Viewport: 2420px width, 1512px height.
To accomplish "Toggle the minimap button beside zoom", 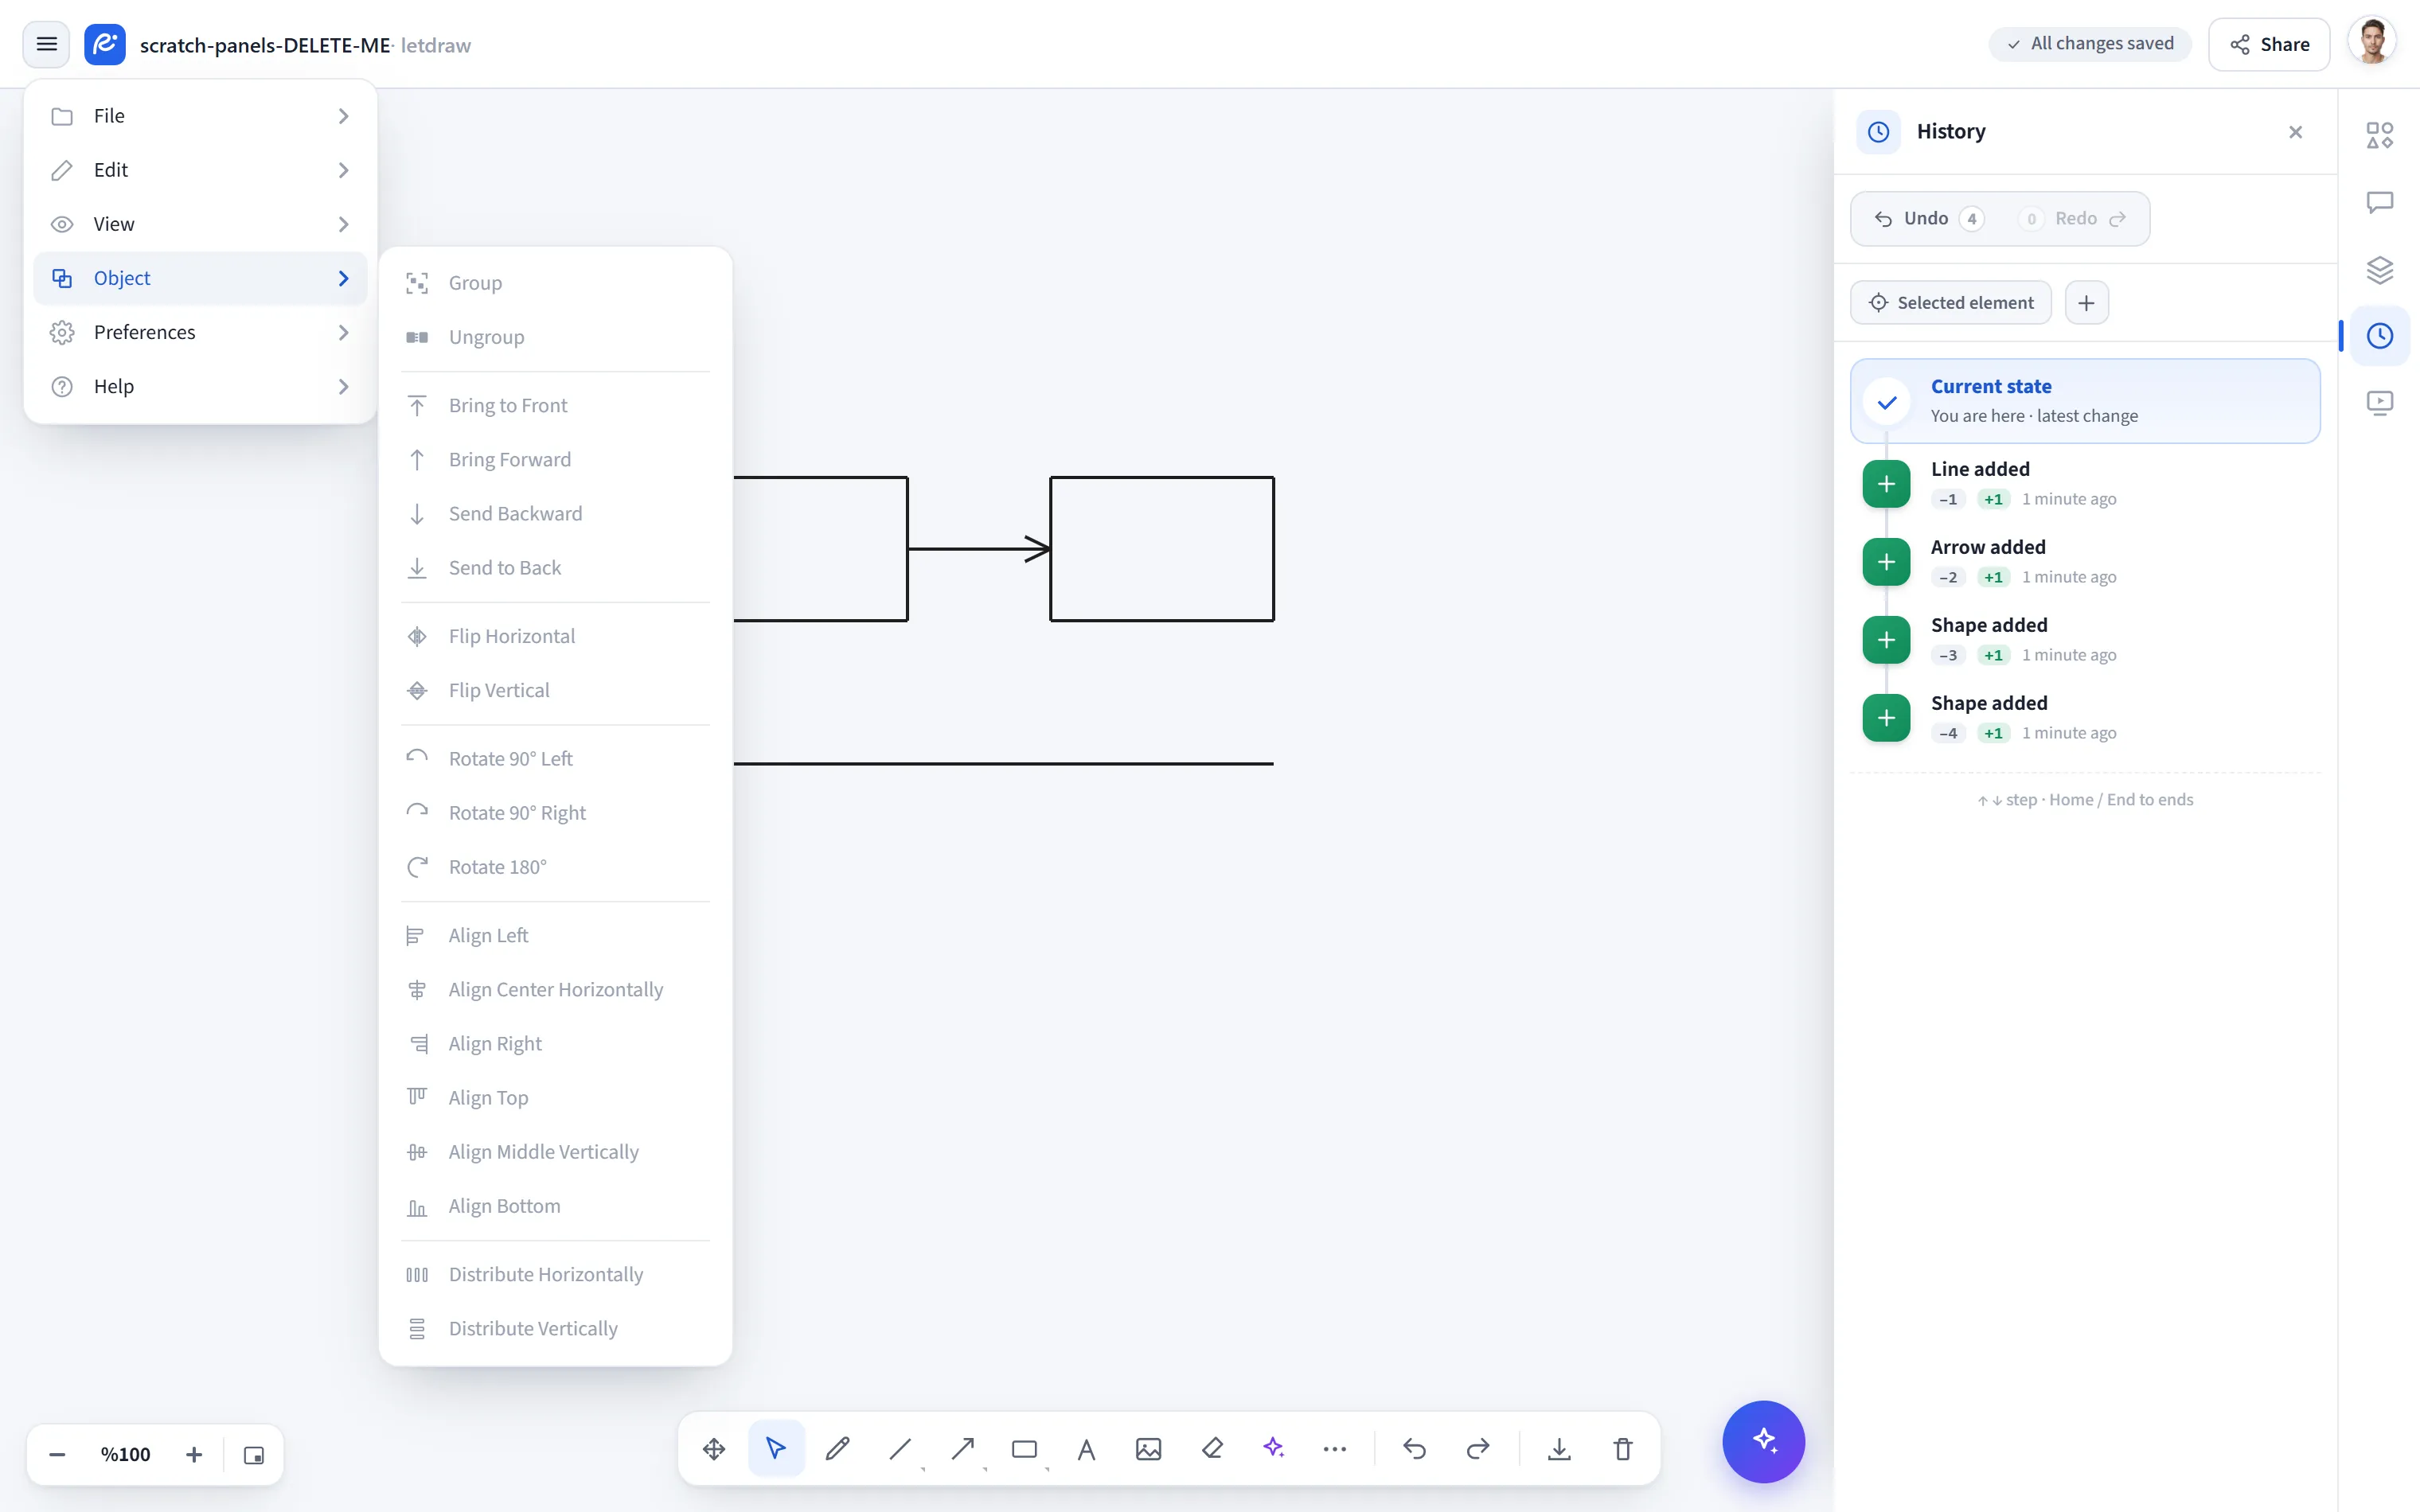I will [x=254, y=1455].
